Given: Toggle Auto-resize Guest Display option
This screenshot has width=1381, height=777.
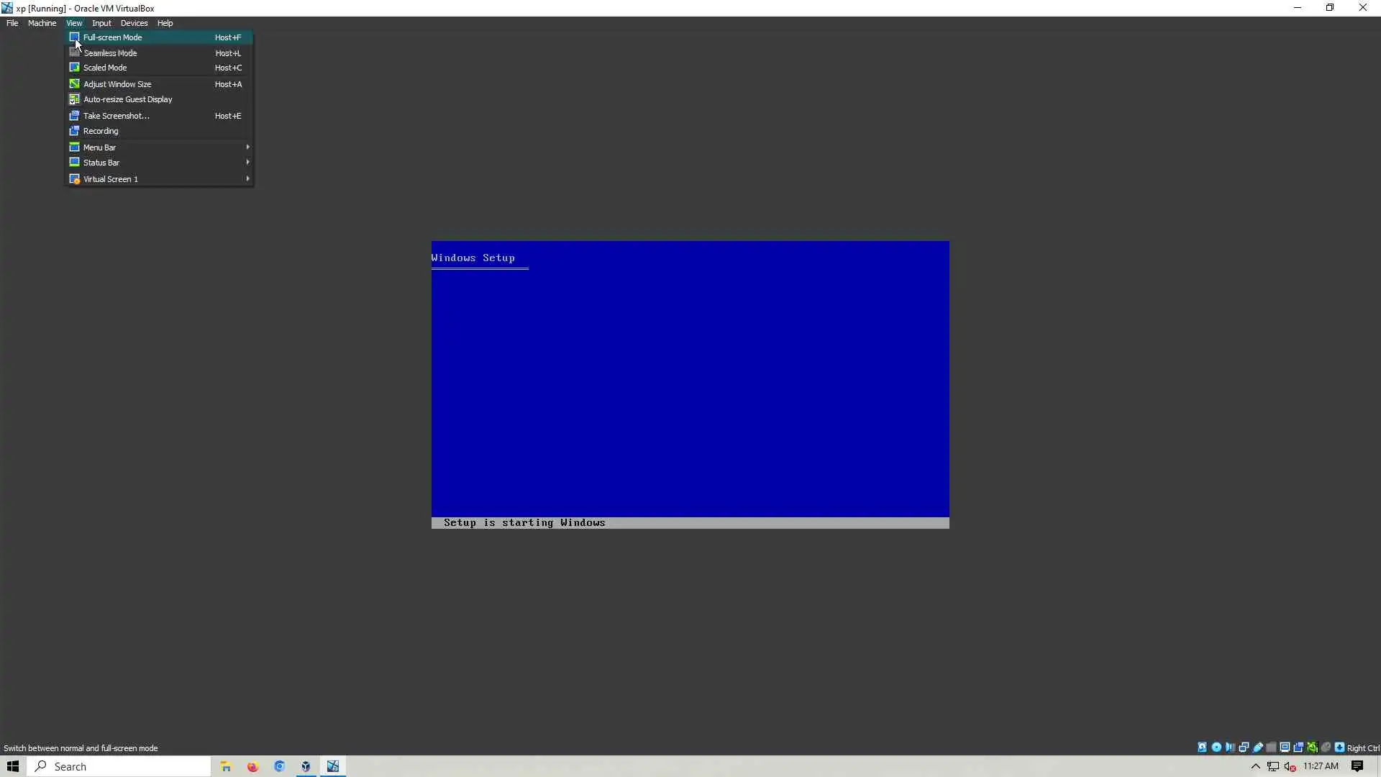Looking at the screenshot, I should point(127,99).
